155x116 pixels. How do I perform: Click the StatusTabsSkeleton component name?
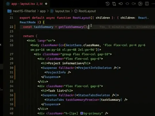[94, 95]
